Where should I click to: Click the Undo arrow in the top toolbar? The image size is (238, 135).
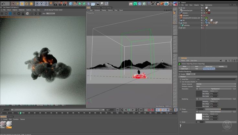3,4
